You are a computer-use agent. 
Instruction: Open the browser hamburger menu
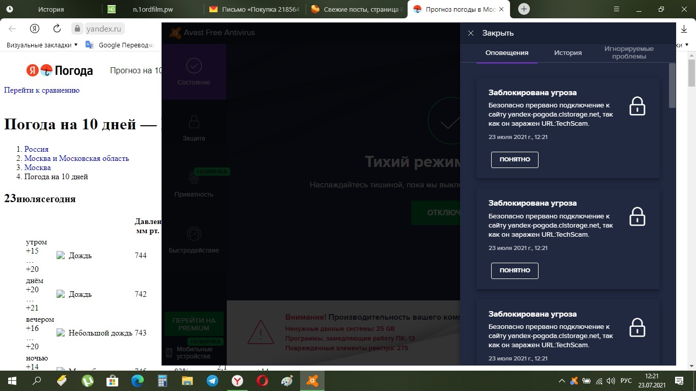[617, 9]
